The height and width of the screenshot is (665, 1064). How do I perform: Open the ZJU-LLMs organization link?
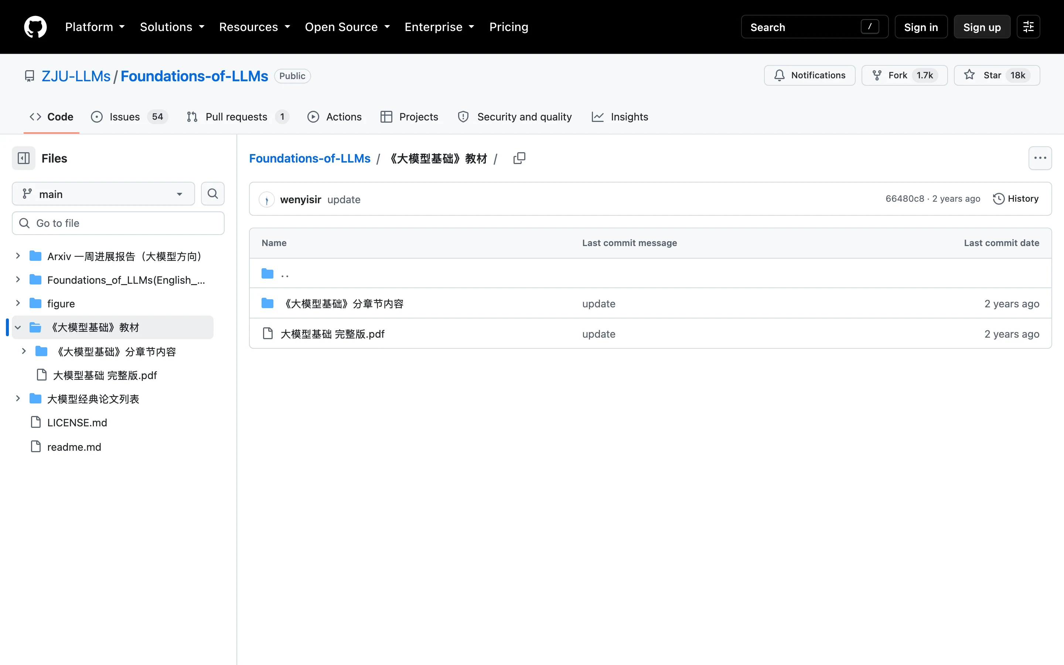coord(76,76)
